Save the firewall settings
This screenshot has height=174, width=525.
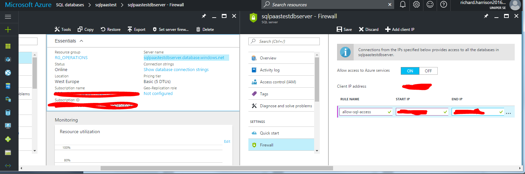(344, 30)
